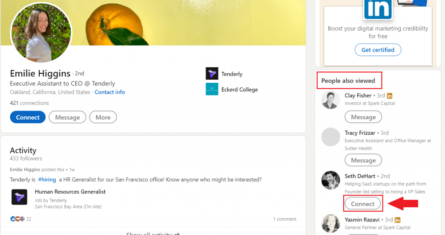Viewport: 445px width, 235px height.
Task: Open Contact info link
Action: point(110,92)
